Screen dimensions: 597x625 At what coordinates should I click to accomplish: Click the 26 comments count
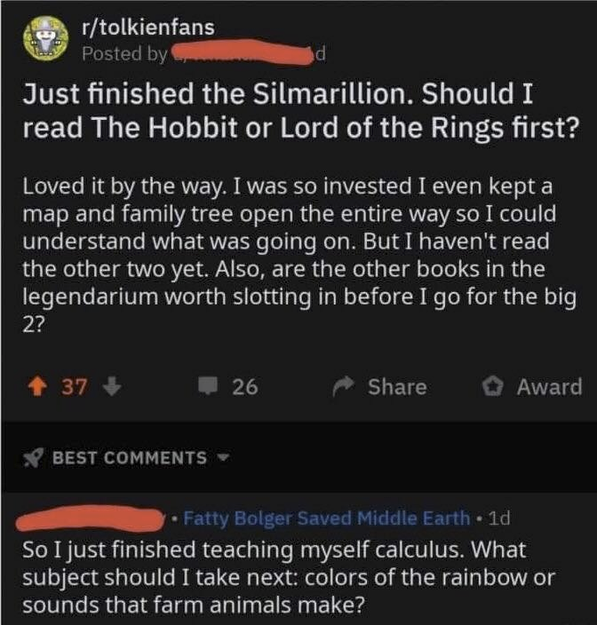[x=244, y=387]
